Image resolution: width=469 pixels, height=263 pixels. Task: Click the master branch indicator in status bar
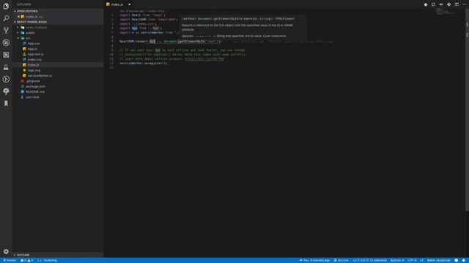point(10,260)
